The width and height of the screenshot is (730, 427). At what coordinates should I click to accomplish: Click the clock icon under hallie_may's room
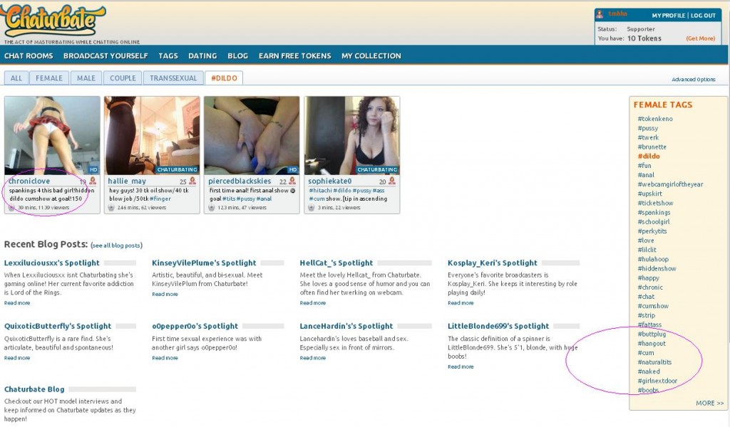pyautogui.click(x=111, y=208)
